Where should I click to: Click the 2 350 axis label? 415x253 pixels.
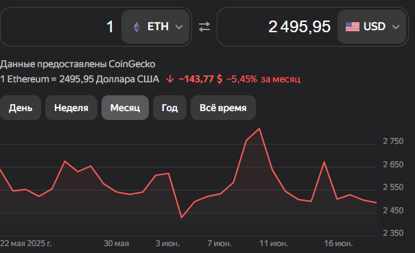pyautogui.click(x=393, y=233)
